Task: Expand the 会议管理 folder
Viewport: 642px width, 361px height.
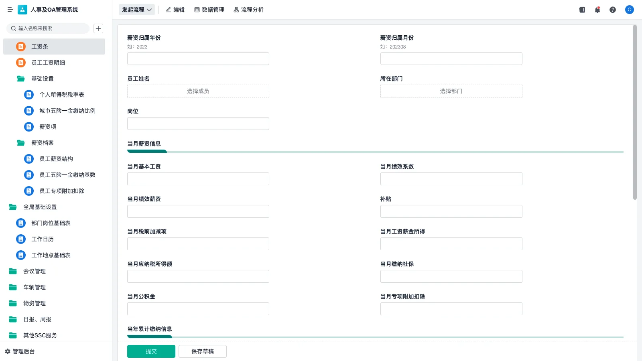Action: point(13,271)
